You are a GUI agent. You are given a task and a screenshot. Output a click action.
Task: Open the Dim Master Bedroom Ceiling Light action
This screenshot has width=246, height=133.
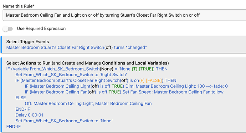click(126, 86)
